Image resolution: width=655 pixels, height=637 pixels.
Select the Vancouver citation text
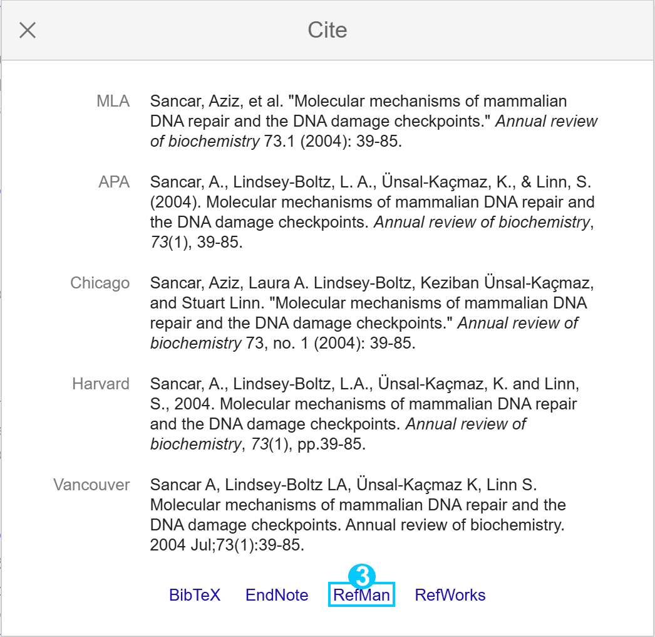pyautogui.click(x=358, y=515)
